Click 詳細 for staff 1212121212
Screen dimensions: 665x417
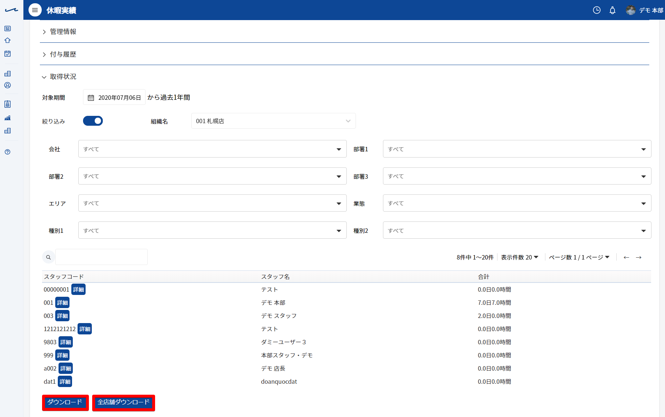click(x=84, y=329)
